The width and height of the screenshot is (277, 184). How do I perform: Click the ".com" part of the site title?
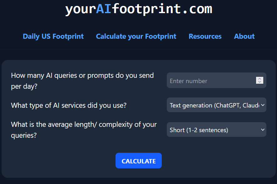pos(197,9)
